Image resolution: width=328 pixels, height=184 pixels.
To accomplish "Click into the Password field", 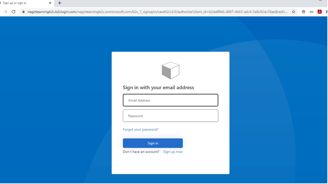I will (171, 116).
